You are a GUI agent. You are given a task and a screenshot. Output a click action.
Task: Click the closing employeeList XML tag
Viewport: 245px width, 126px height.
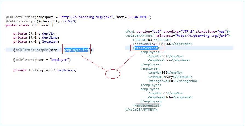tap(147, 105)
